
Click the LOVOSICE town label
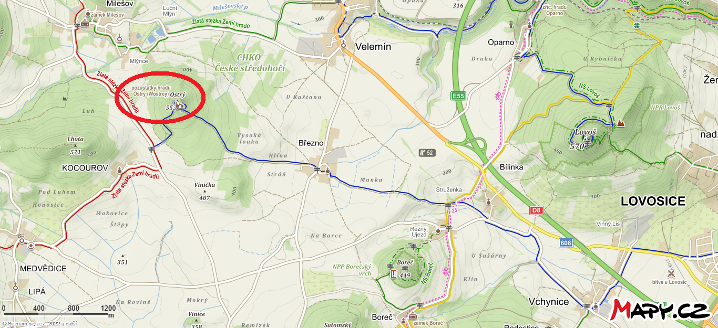click(653, 201)
